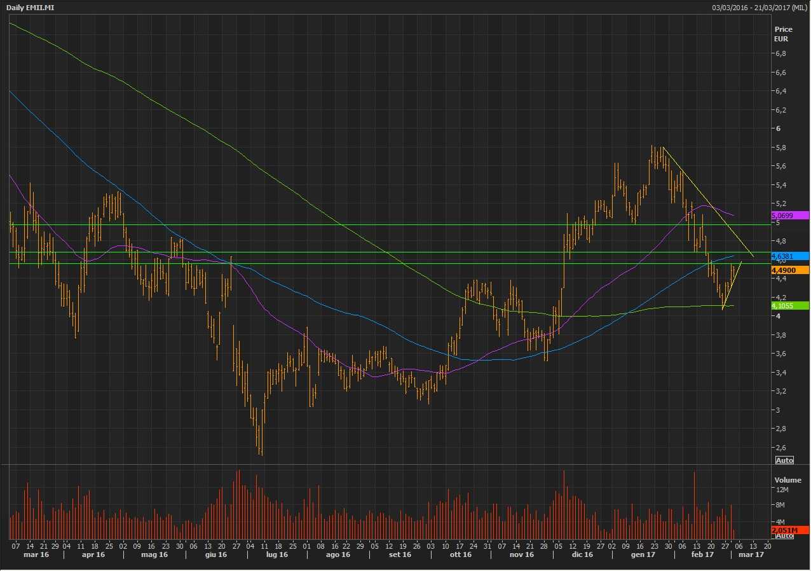Click the dic 16 month label
811x571 pixels.
click(x=582, y=554)
